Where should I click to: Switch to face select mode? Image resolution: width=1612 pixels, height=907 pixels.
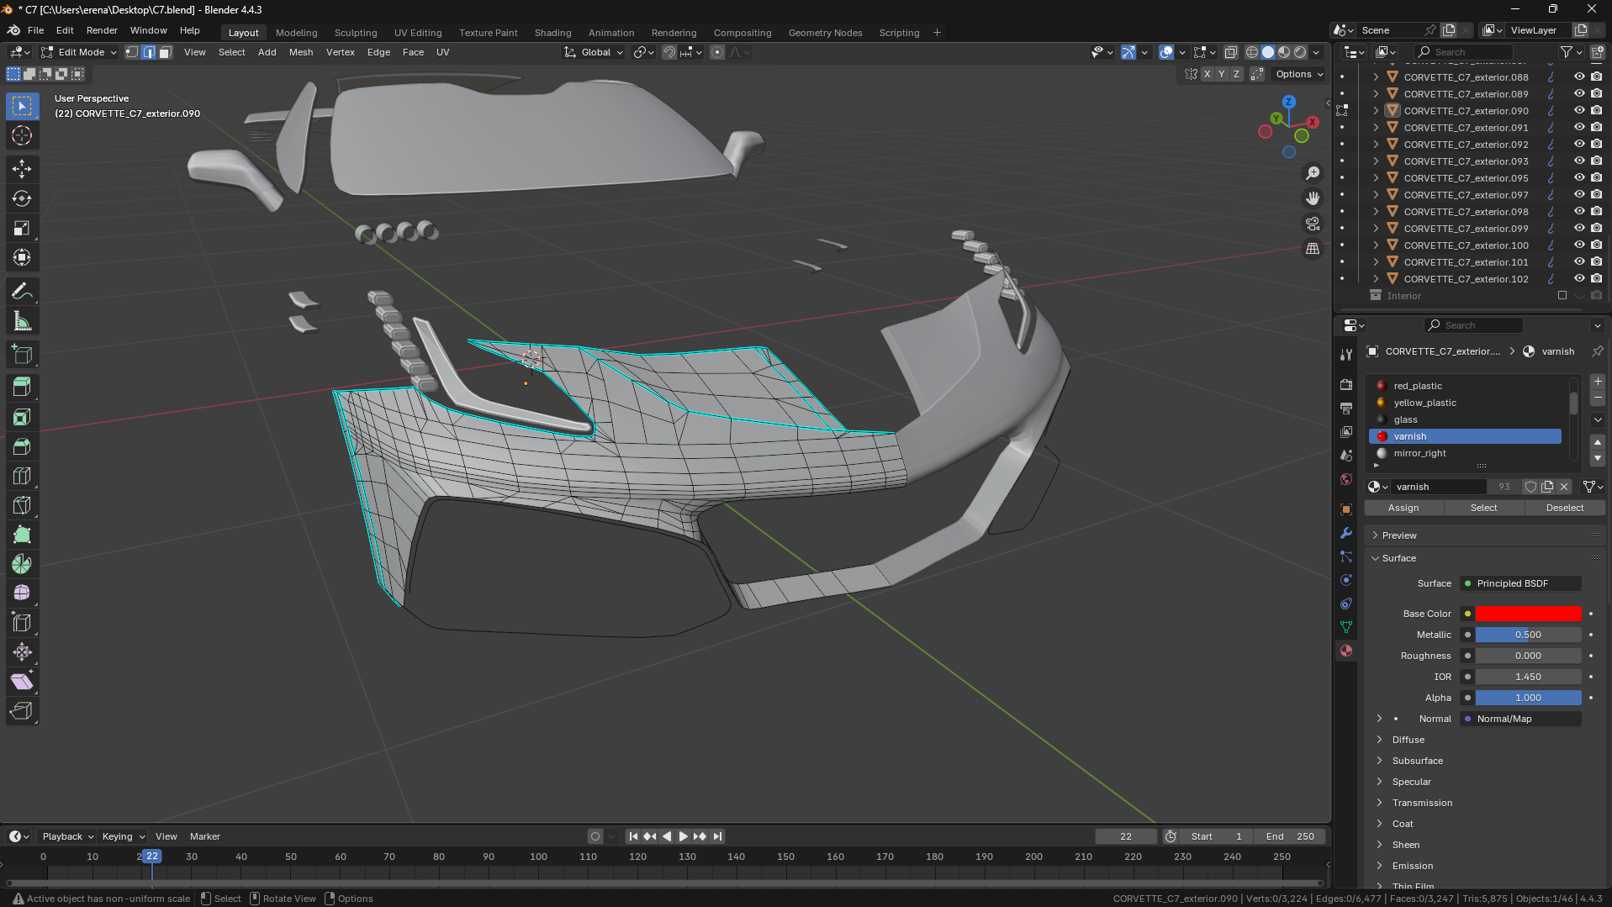pyautogui.click(x=166, y=52)
